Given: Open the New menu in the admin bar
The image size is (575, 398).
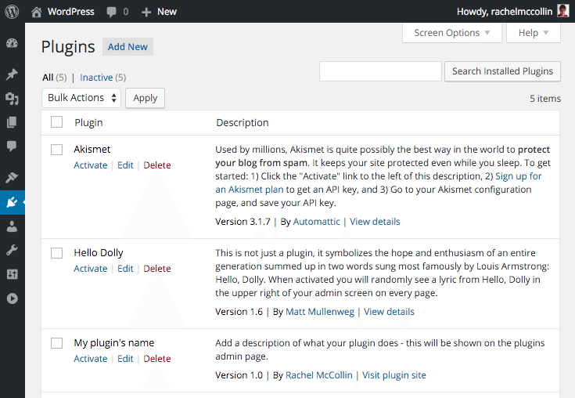Looking at the screenshot, I should tap(159, 12).
